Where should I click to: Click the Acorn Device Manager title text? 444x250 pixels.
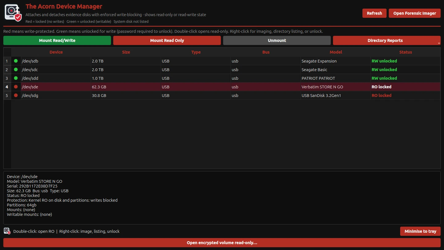tap(64, 6)
